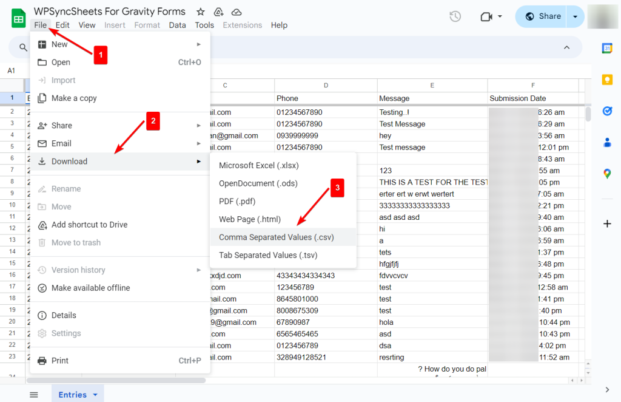
Task: Download as Web Page (.html)
Action: click(x=283, y=219)
